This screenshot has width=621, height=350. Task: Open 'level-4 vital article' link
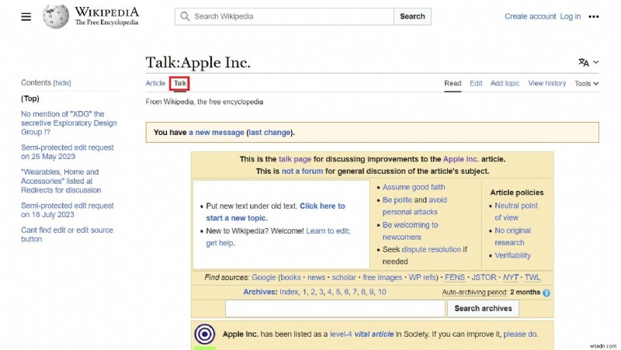coord(362,334)
